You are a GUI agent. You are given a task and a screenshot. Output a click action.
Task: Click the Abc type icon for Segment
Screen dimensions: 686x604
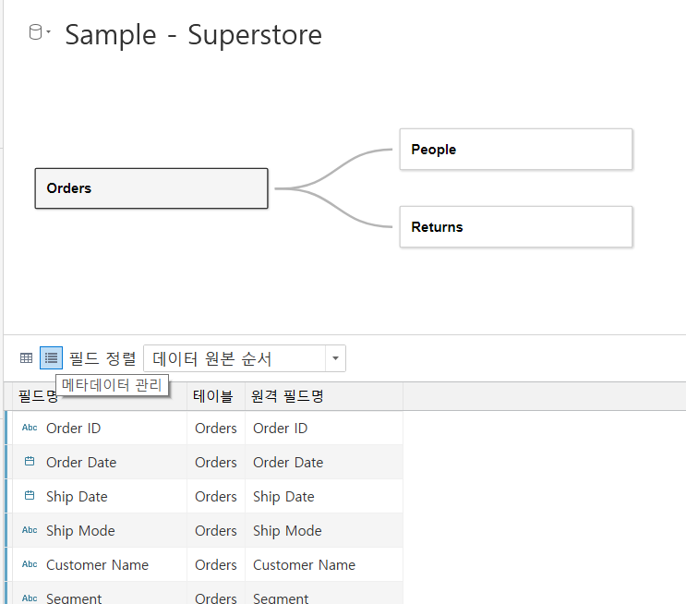tap(30, 598)
